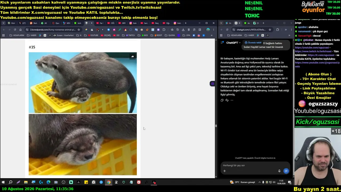This screenshot has width=341, height=192.
Task: Bookmark the Bored Panda page with star
Action: [79, 30]
